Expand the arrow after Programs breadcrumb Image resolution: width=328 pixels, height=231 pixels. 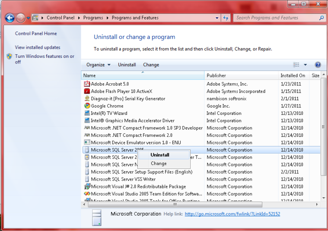coord(107,18)
